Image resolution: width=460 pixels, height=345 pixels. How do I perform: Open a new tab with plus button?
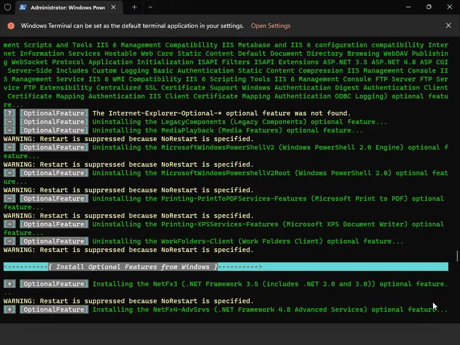(134, 7)
